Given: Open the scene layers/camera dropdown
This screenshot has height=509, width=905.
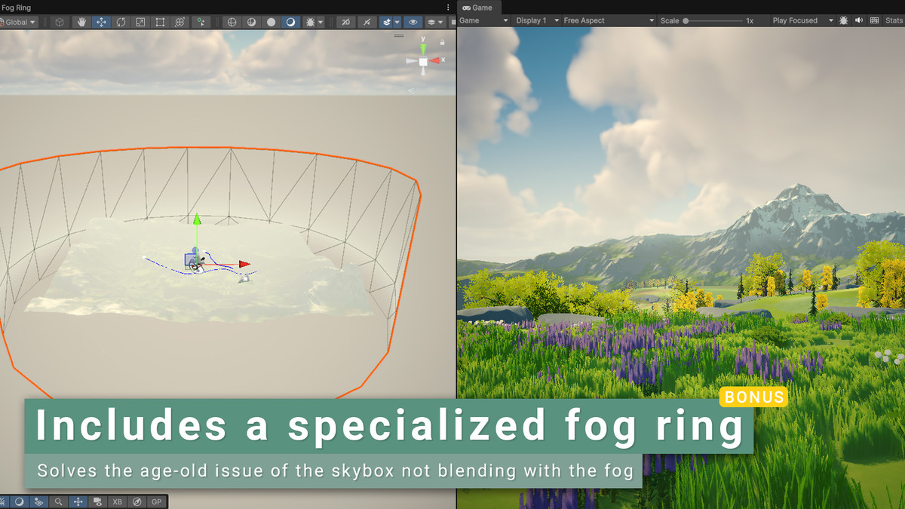Looking at the screenshot, I should pyautogui.click(x=436, y=22).
